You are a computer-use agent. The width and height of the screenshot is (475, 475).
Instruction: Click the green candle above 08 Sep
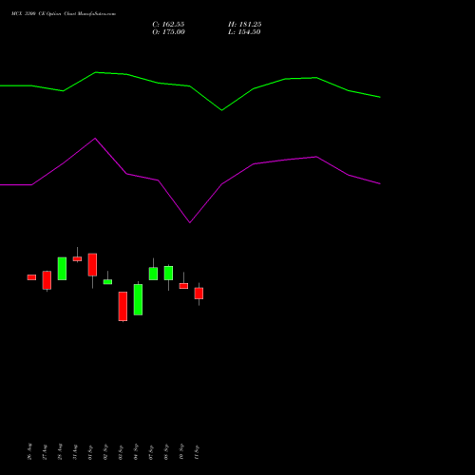(x=168, y=273)
